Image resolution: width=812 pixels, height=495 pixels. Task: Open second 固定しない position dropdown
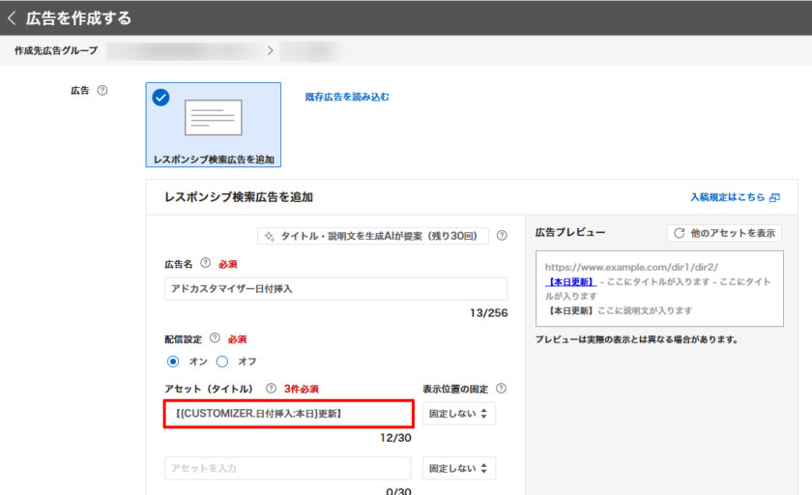(x=459, y=468)
